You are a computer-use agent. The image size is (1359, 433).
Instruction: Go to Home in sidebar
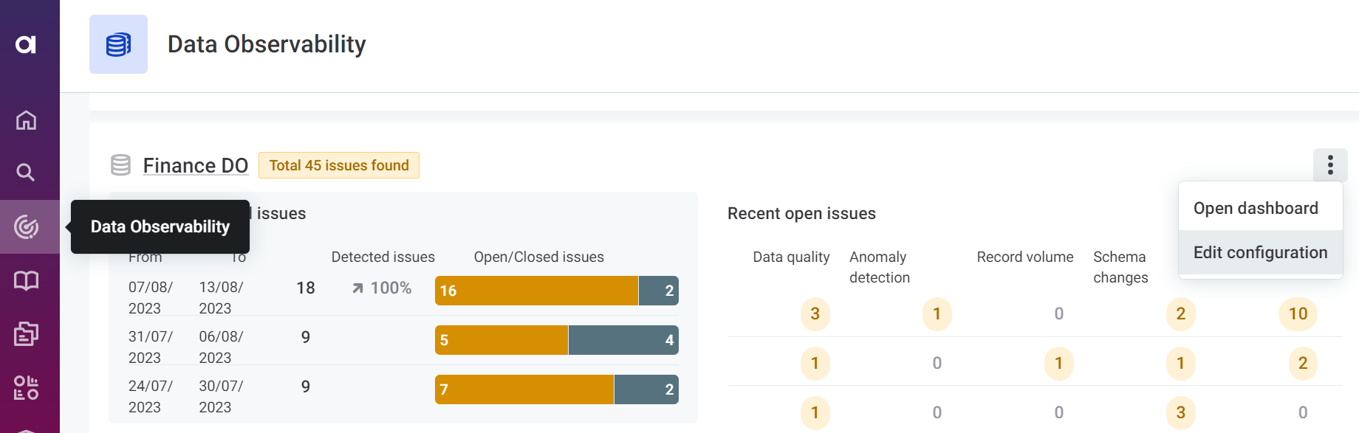click(x=26, y=119)
